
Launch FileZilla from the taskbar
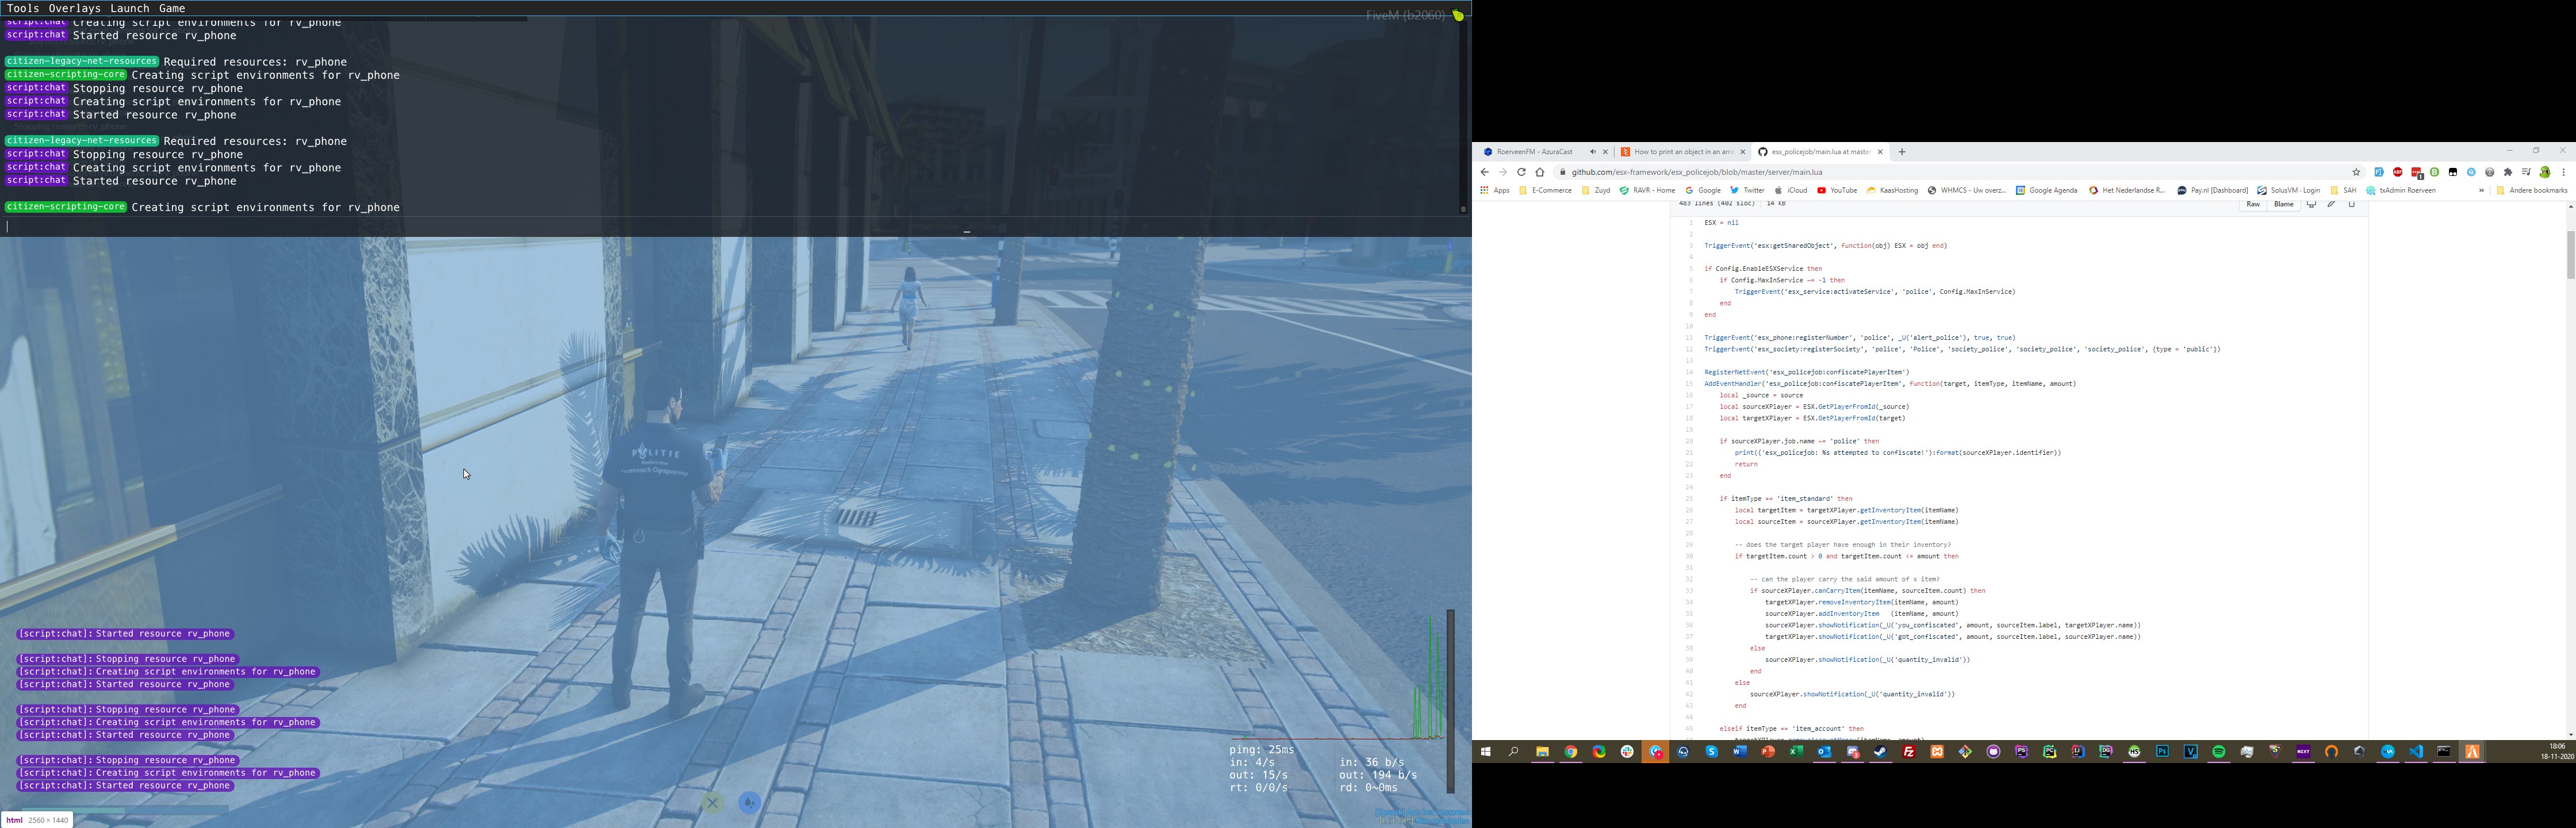[1908, 752]
